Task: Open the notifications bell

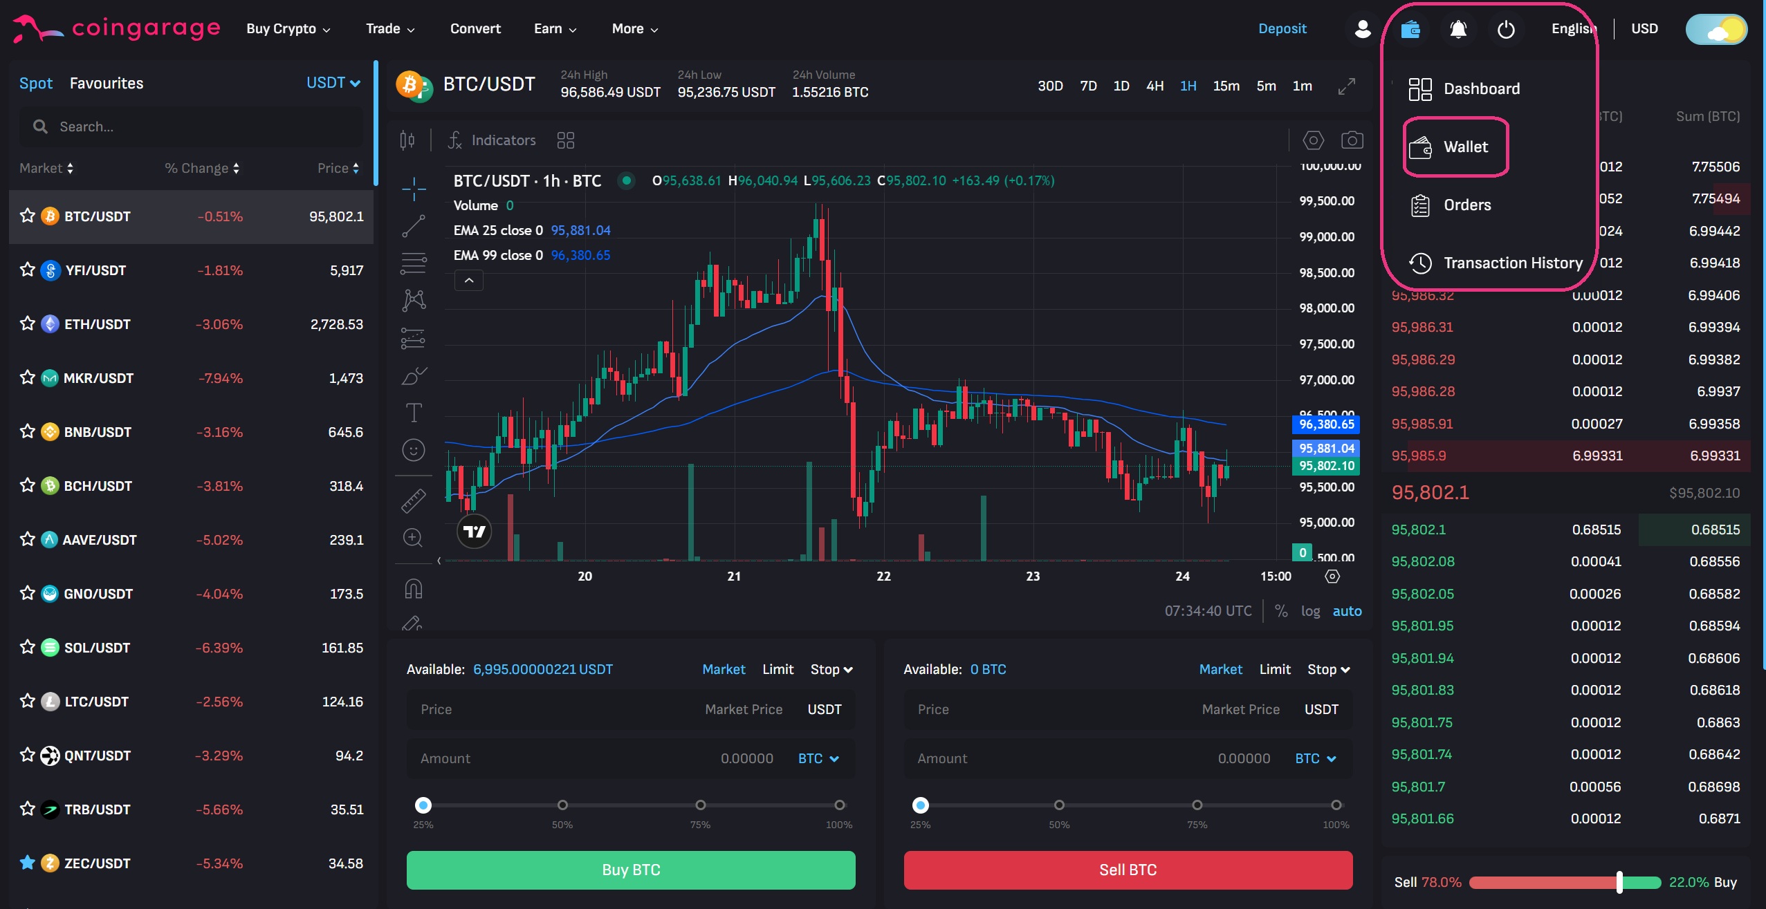Action: [1458, 29]
